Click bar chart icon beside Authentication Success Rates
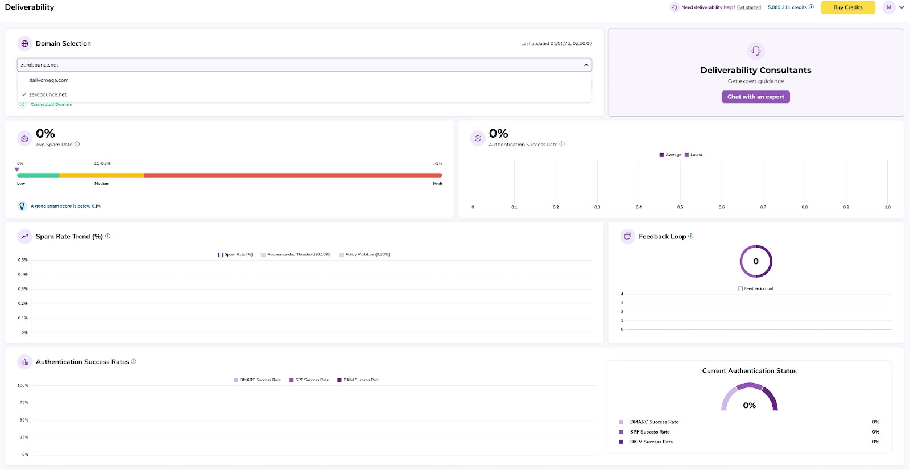 (24, 362)
